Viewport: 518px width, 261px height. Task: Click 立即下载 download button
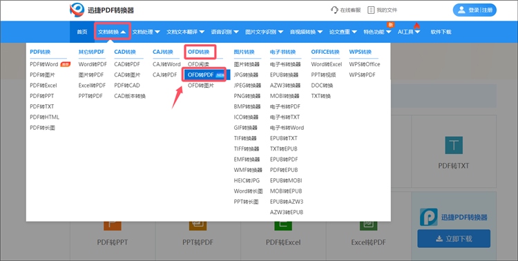click(x=454, y=238)
